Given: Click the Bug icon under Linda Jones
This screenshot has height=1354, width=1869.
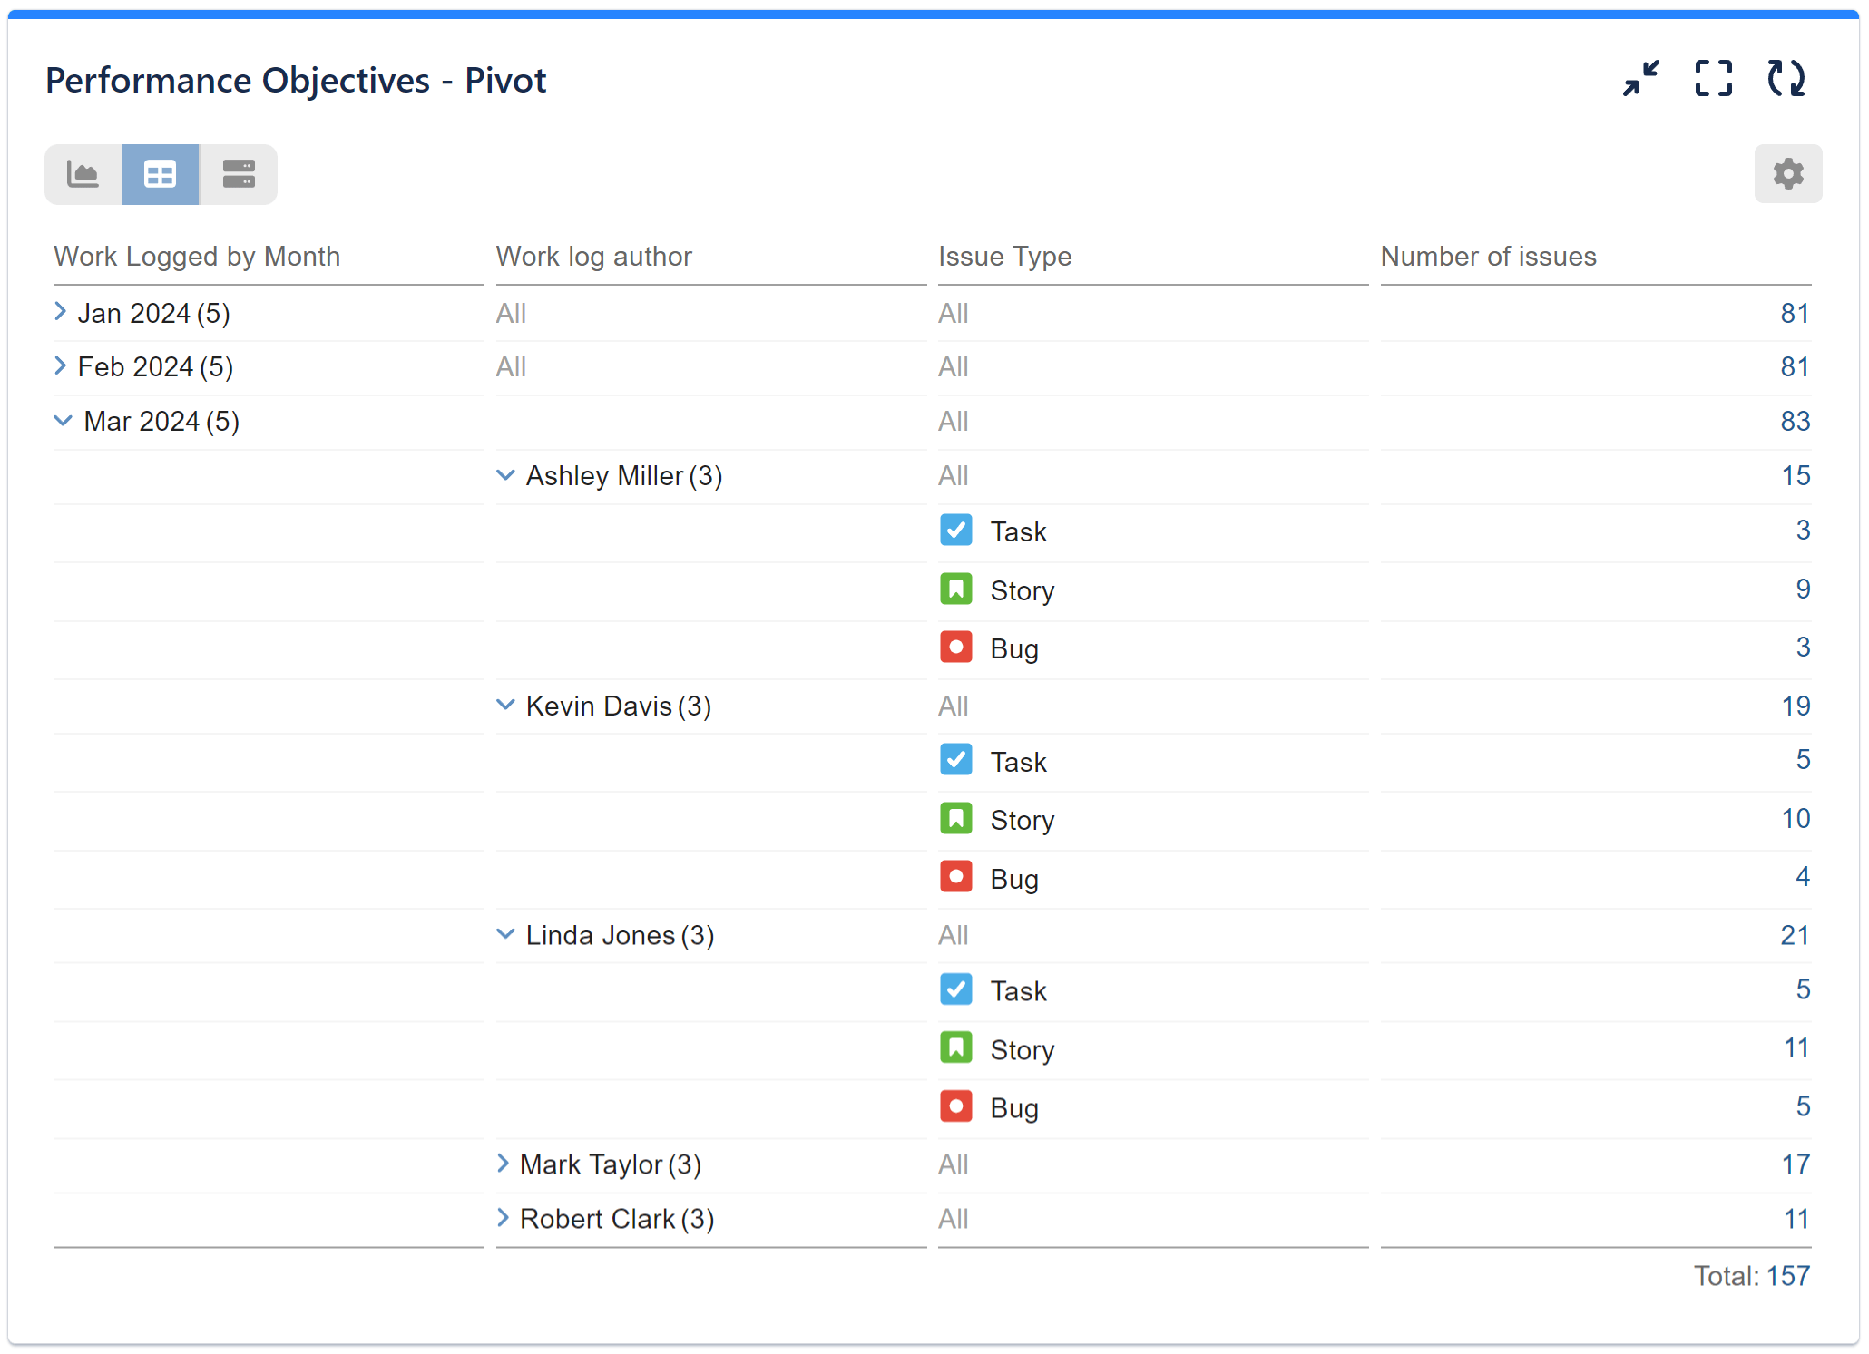Looking at the screenshot, I should pos(955,1106).
